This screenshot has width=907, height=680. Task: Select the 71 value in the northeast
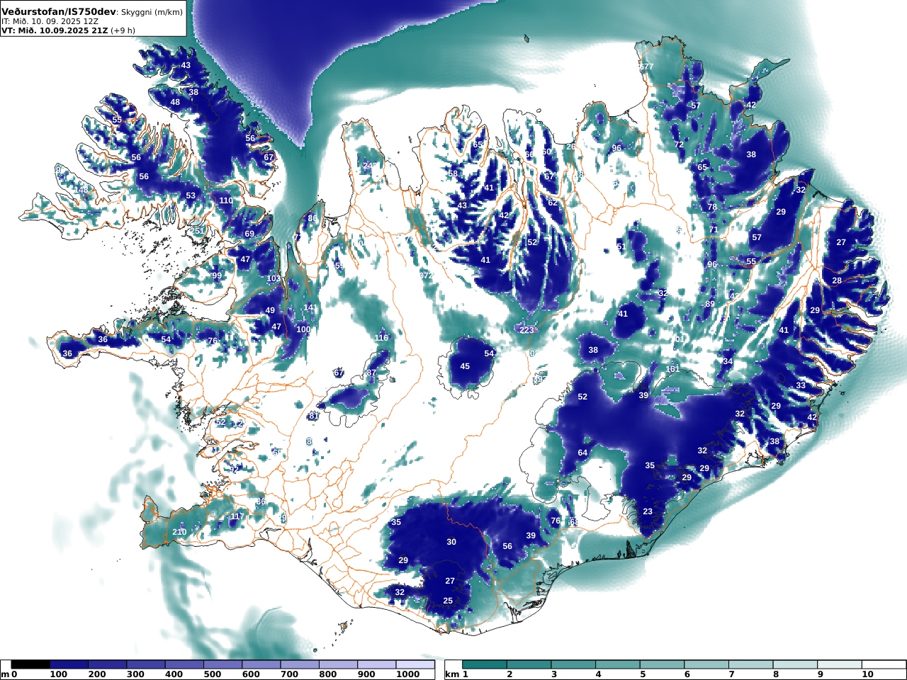coord(714,229)
